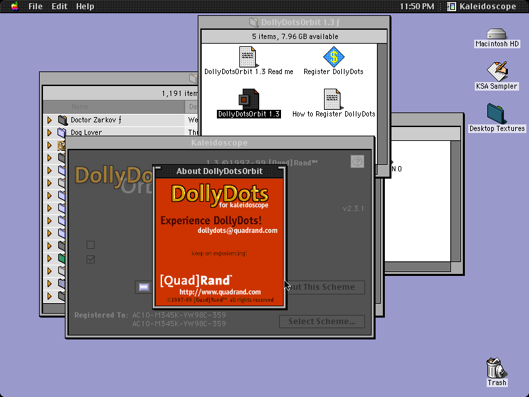Select the Doctor Zarkov folder icon

[63, 120]
